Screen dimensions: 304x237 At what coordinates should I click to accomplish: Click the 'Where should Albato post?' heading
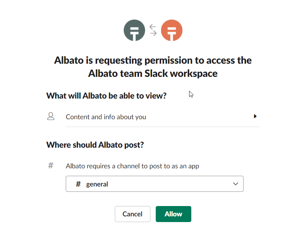click(x=95, y=145)
